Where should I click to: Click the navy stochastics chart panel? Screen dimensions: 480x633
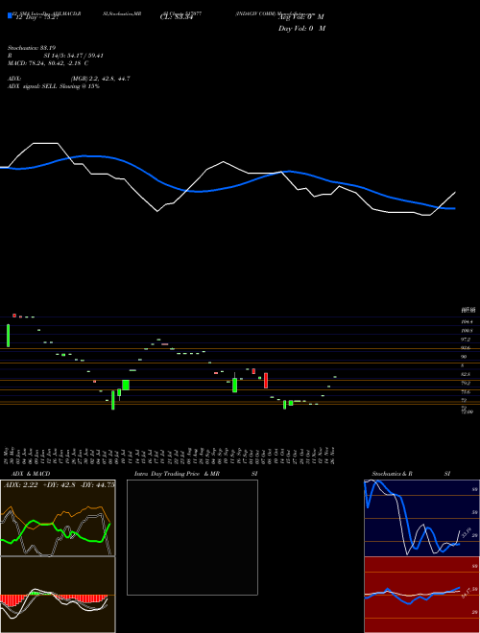(x=421, y=518)
